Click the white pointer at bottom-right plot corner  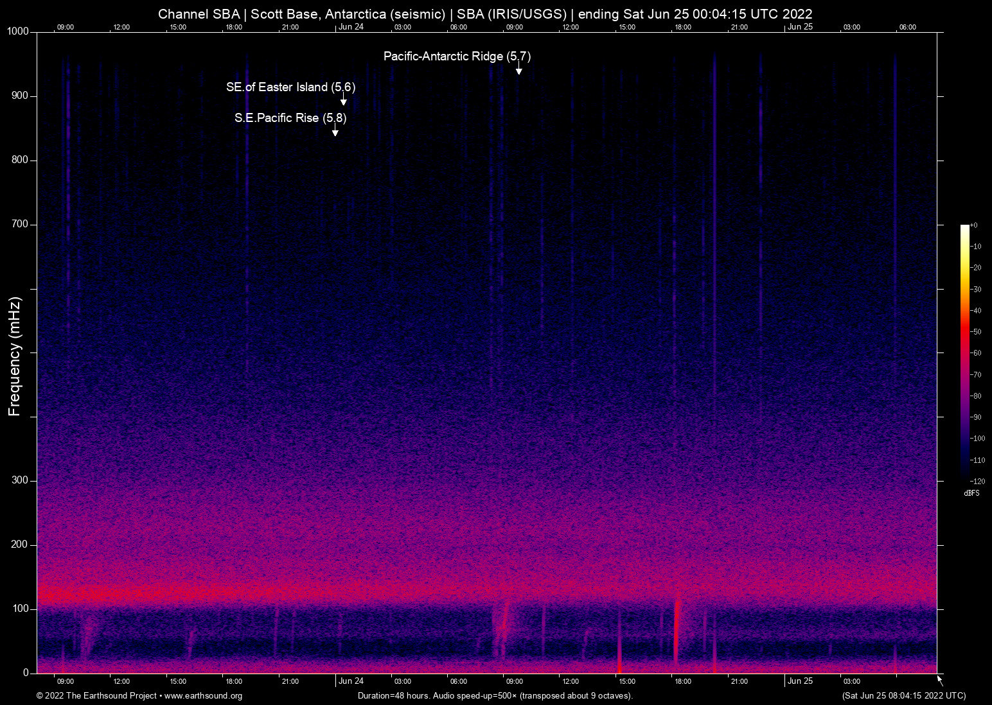(x=939, y=680)
